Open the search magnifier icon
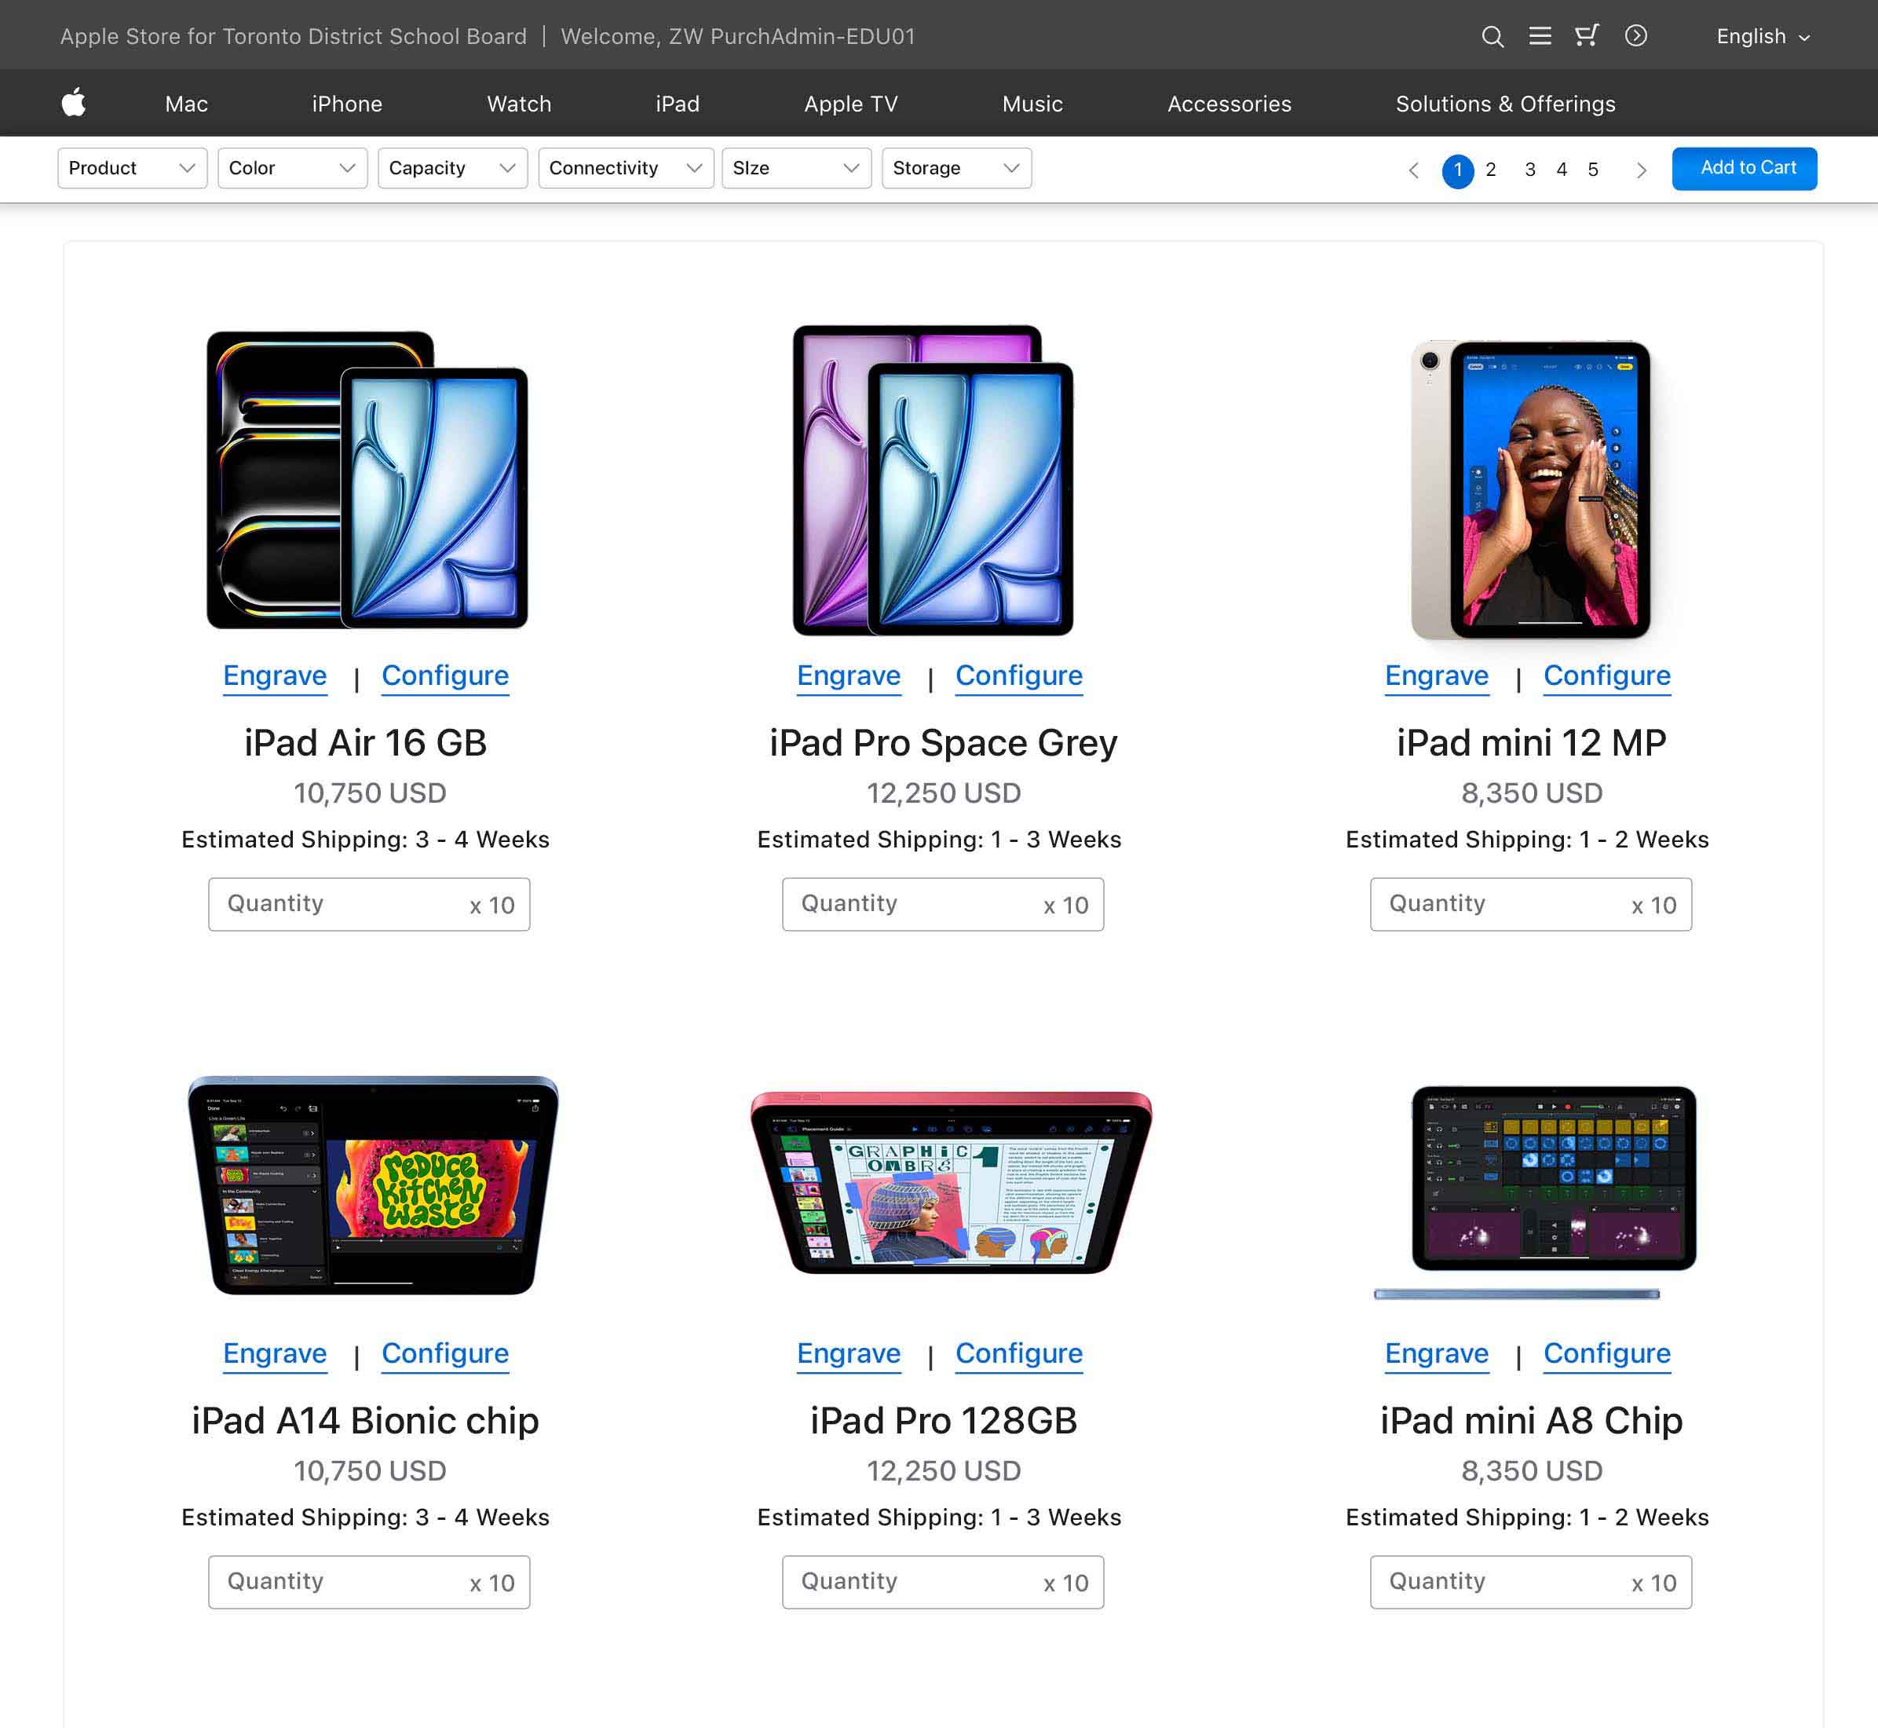 point(1492,36)
